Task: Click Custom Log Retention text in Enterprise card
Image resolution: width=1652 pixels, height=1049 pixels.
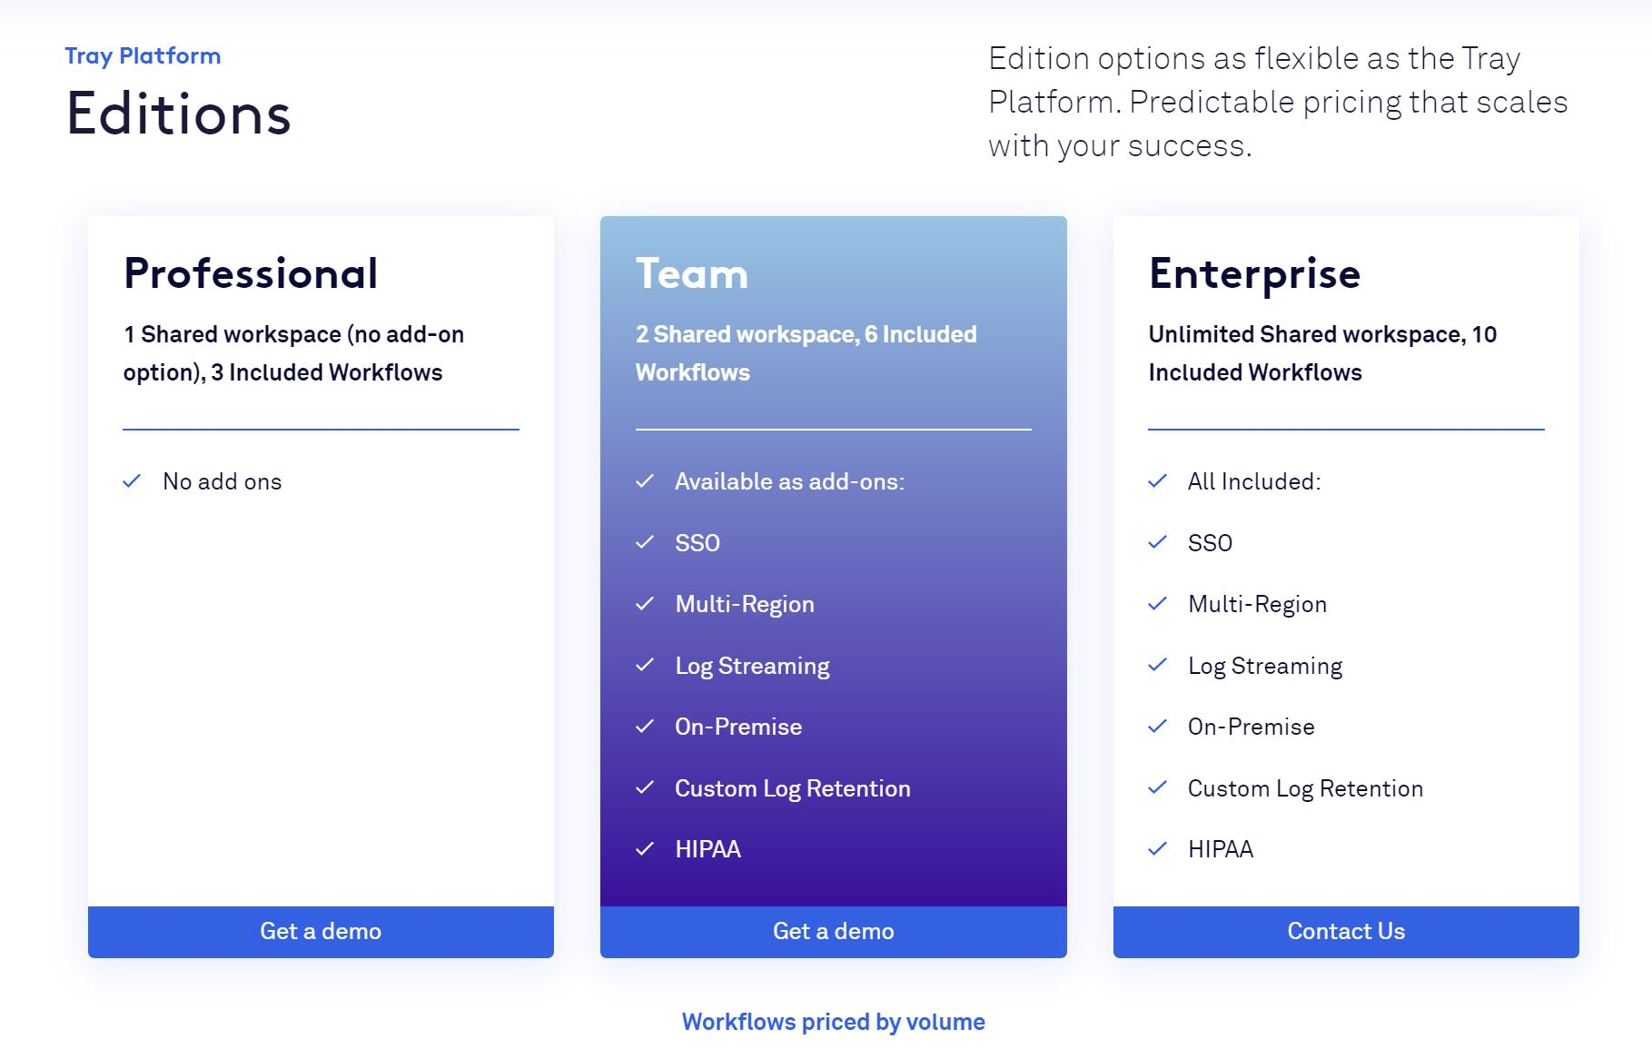Action: click(1306, 789)
